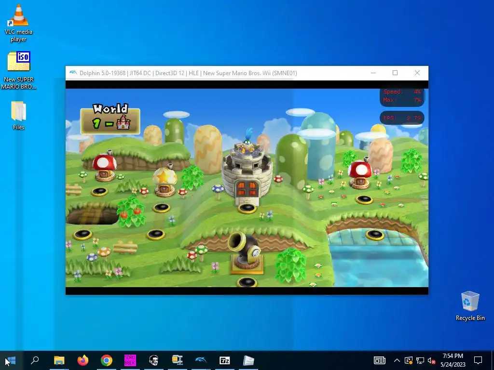494x370 pixels.
Task: Click the Dolphin window title text
Action: pyautogui.click(x=188, y=73)
